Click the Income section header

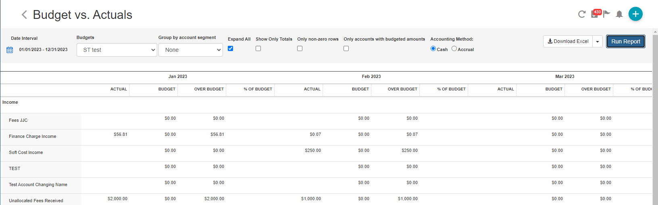coord(10,102)
